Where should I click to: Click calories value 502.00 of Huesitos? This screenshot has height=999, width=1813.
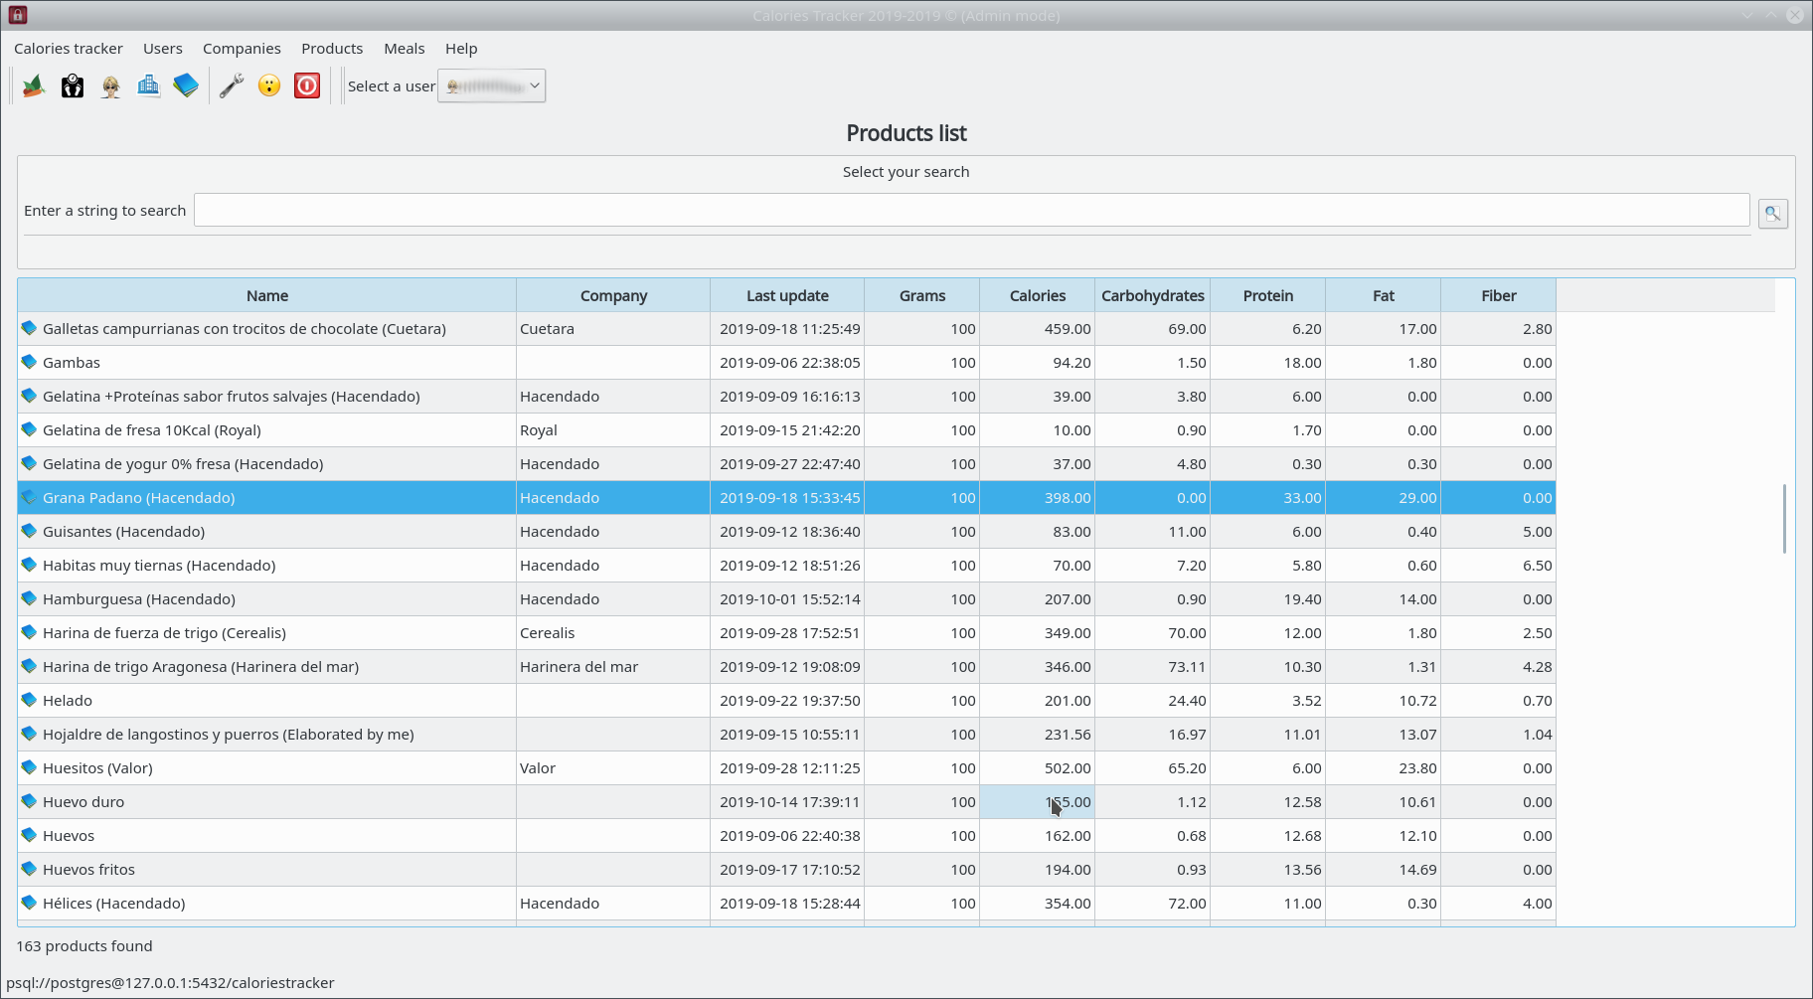[x=1038, y=767]
